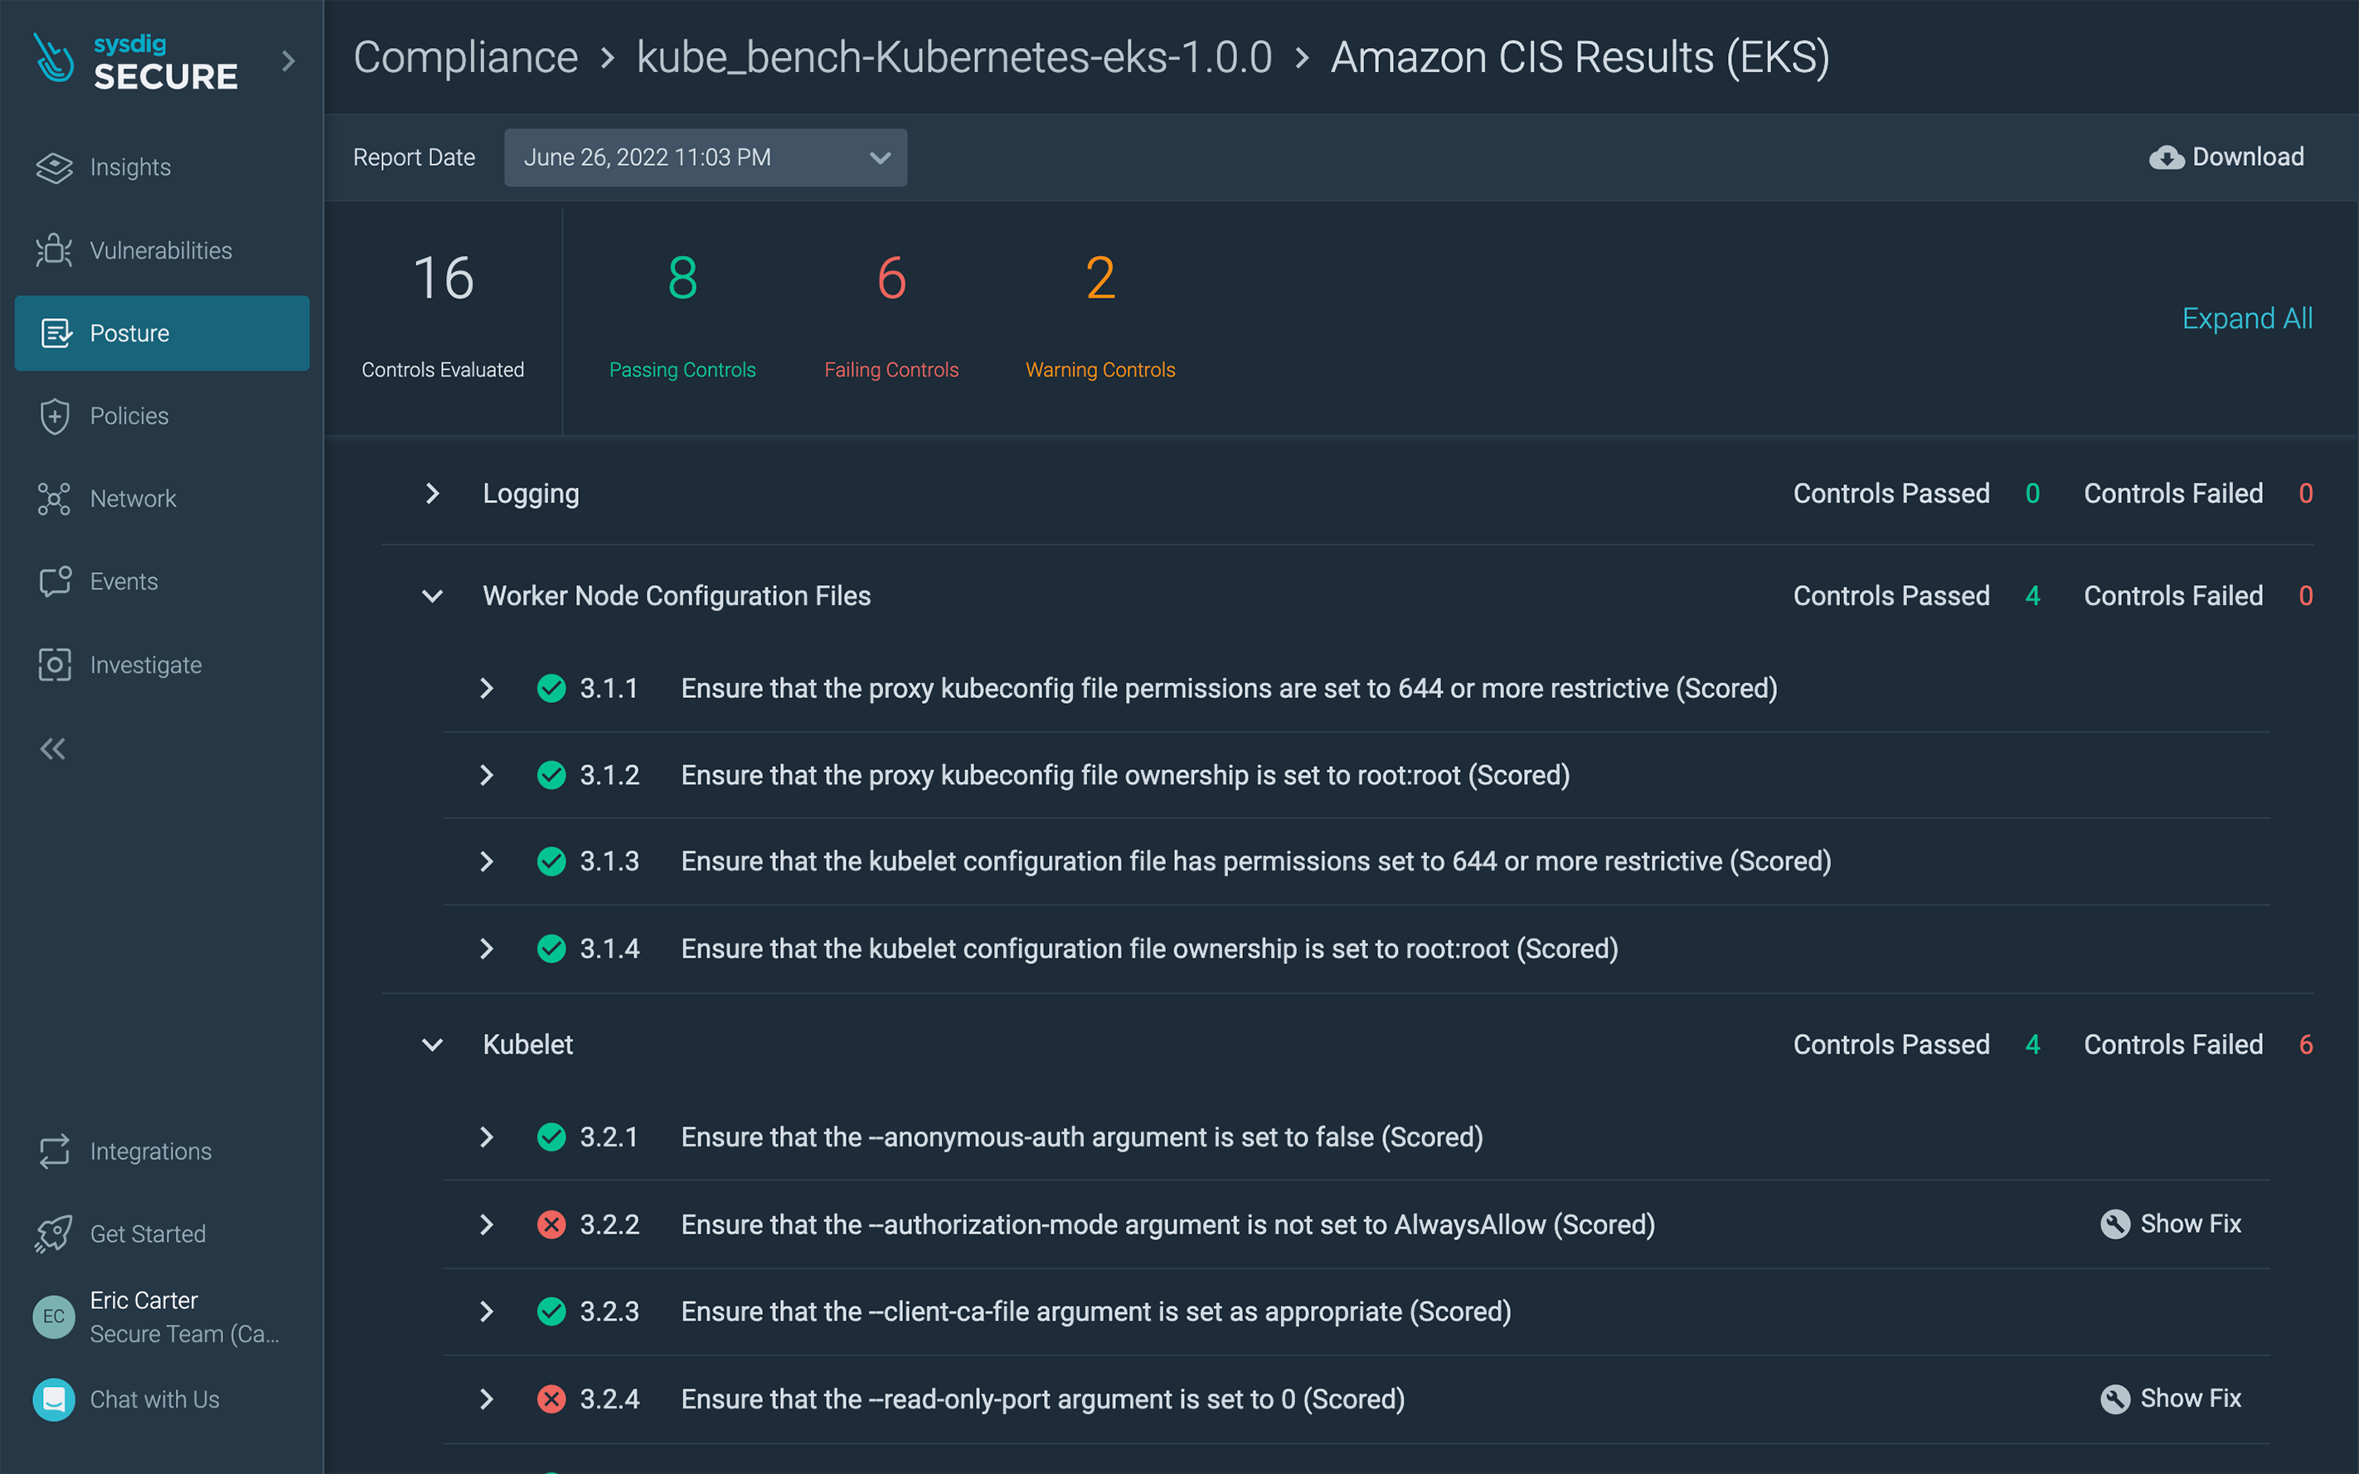Collapse the Kubelet section

433,1044
